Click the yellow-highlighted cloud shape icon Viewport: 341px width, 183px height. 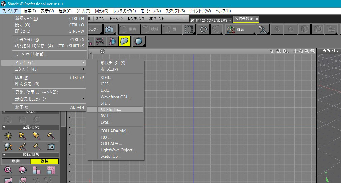pyautogui.click(x=124, y=41)
